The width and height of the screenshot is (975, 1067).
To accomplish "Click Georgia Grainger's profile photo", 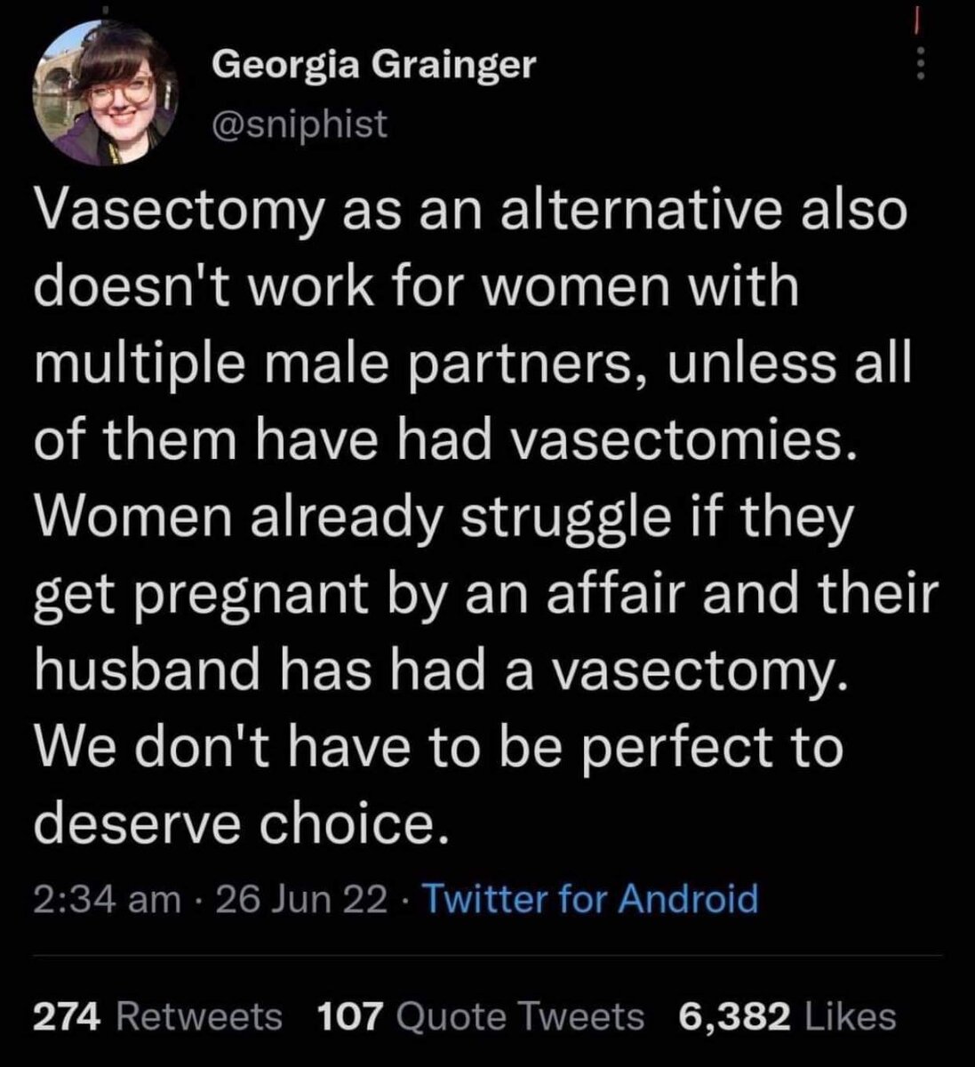I will click(105, 94).
